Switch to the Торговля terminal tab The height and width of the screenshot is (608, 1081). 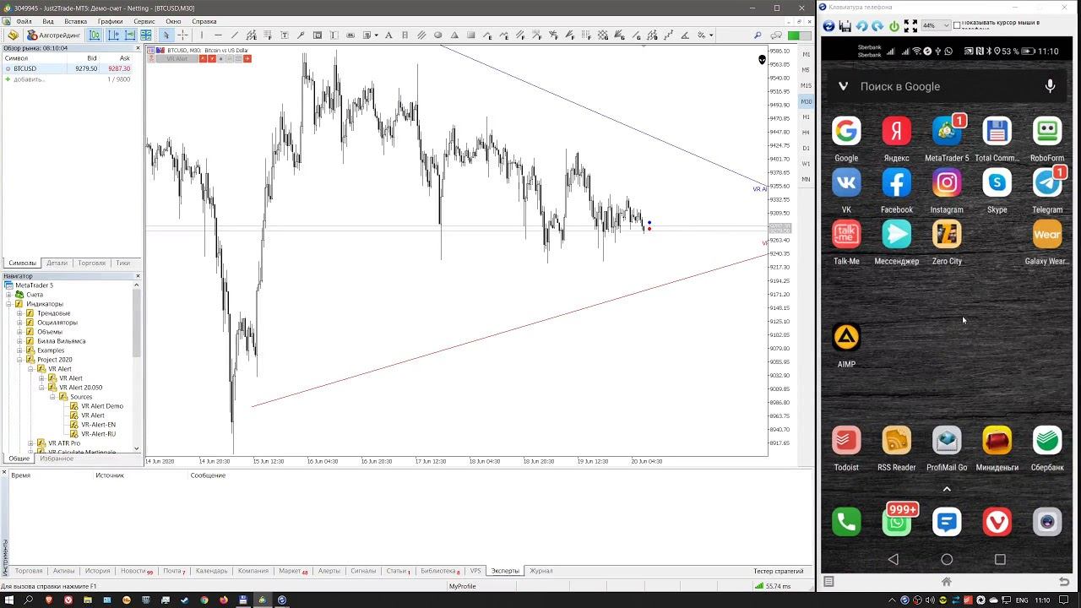click(x=28, y=571)
